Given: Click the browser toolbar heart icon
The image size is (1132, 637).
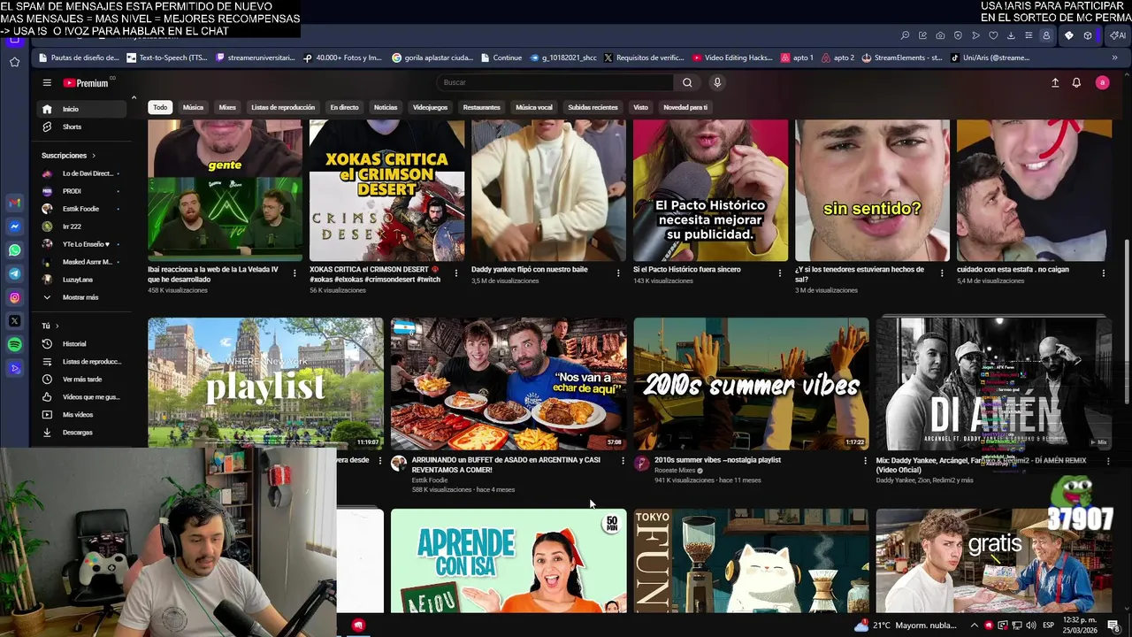Looking at the screenshot, I should pyautogui.click(x=993, y=35).
